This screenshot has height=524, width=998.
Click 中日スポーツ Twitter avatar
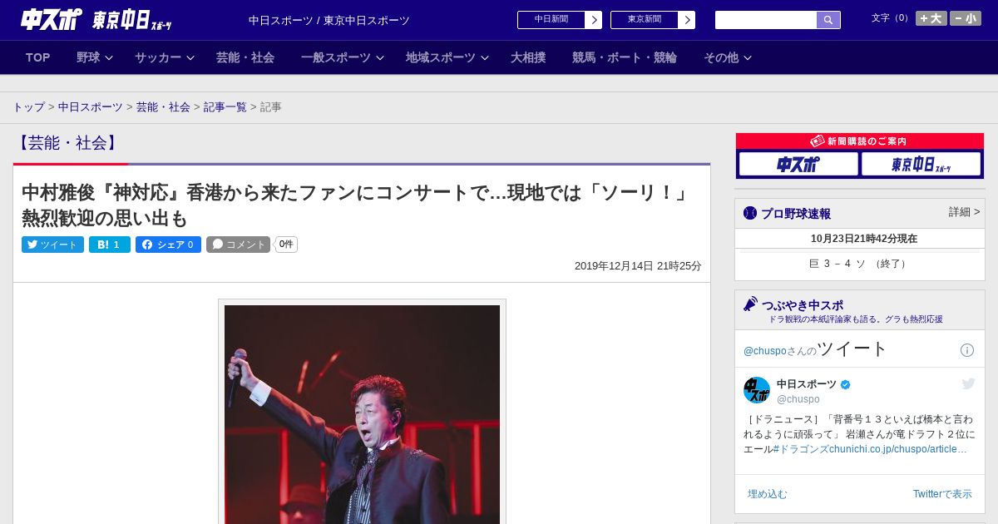[x=757, y=390]
